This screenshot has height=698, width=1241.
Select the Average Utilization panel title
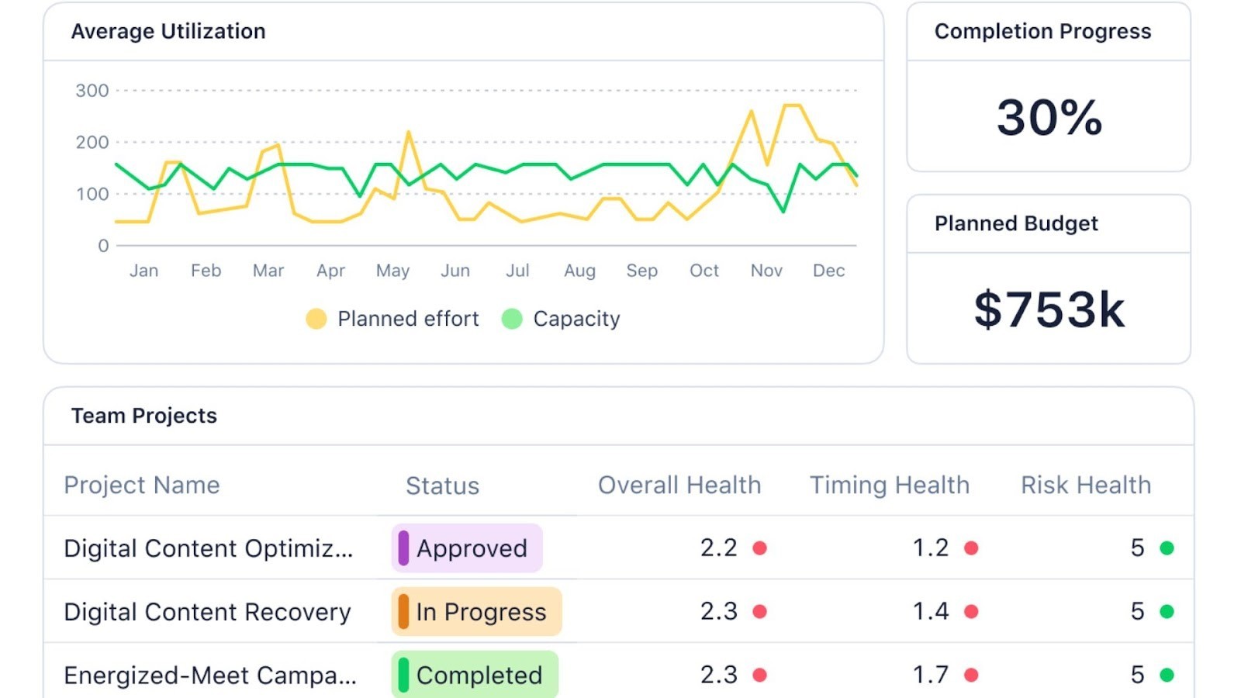click(x=168, y=31)
